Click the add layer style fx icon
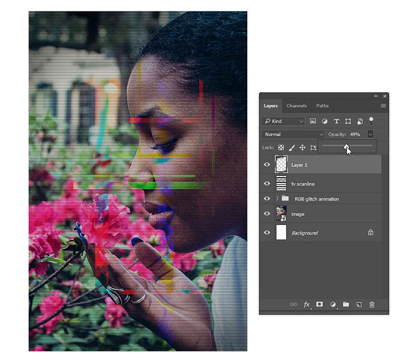Image resolution: width=413 pixels, height=360 pixels. [x=306, y=304]
